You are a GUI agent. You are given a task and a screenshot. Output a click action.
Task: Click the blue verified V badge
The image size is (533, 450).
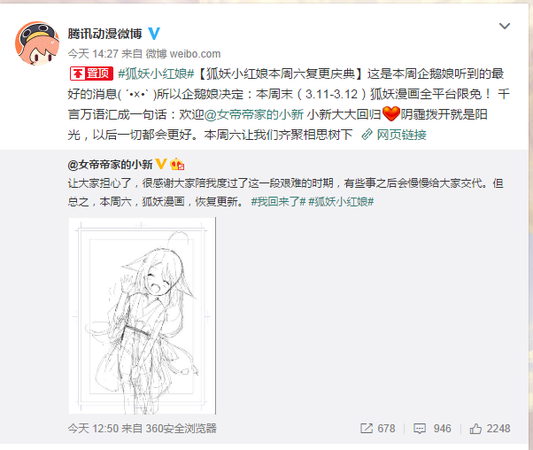point(154,34)
